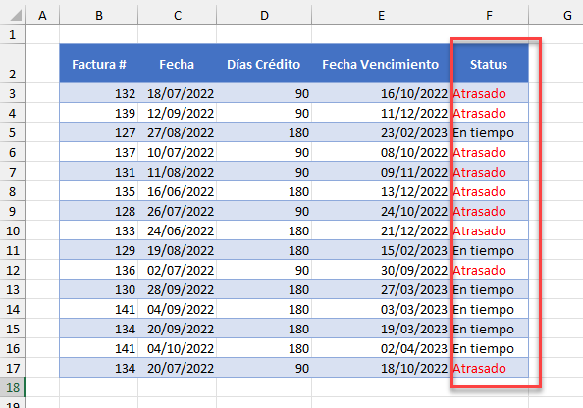Select due date cell 24/10/2022
This screenshot has height=408, width=583.
(x=381, y=211)
